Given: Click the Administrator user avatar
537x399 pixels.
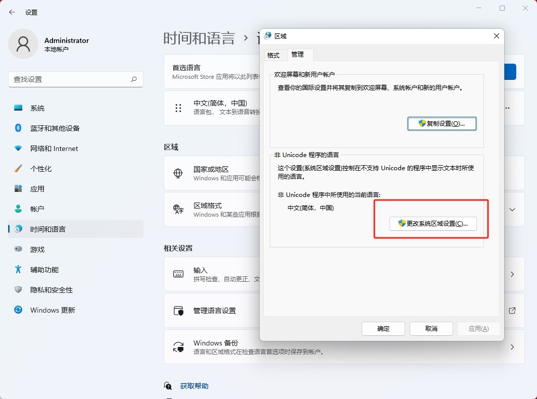Looking at the screenshot, I should 23,44.
